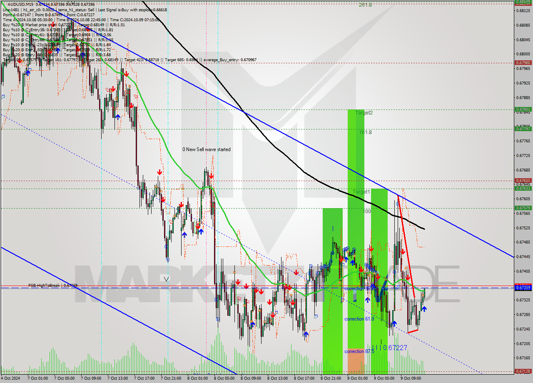This screenshot has height=383, width=533.
Task: Click the 0.68045 price axis label
Action: click(x=523, y=40)
